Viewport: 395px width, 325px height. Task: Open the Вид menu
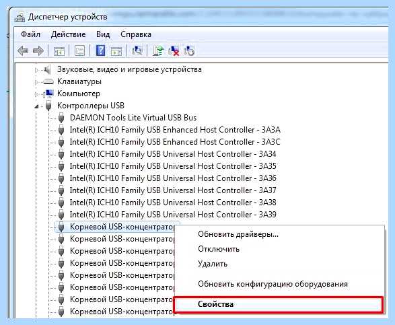(x=103, y=34)
